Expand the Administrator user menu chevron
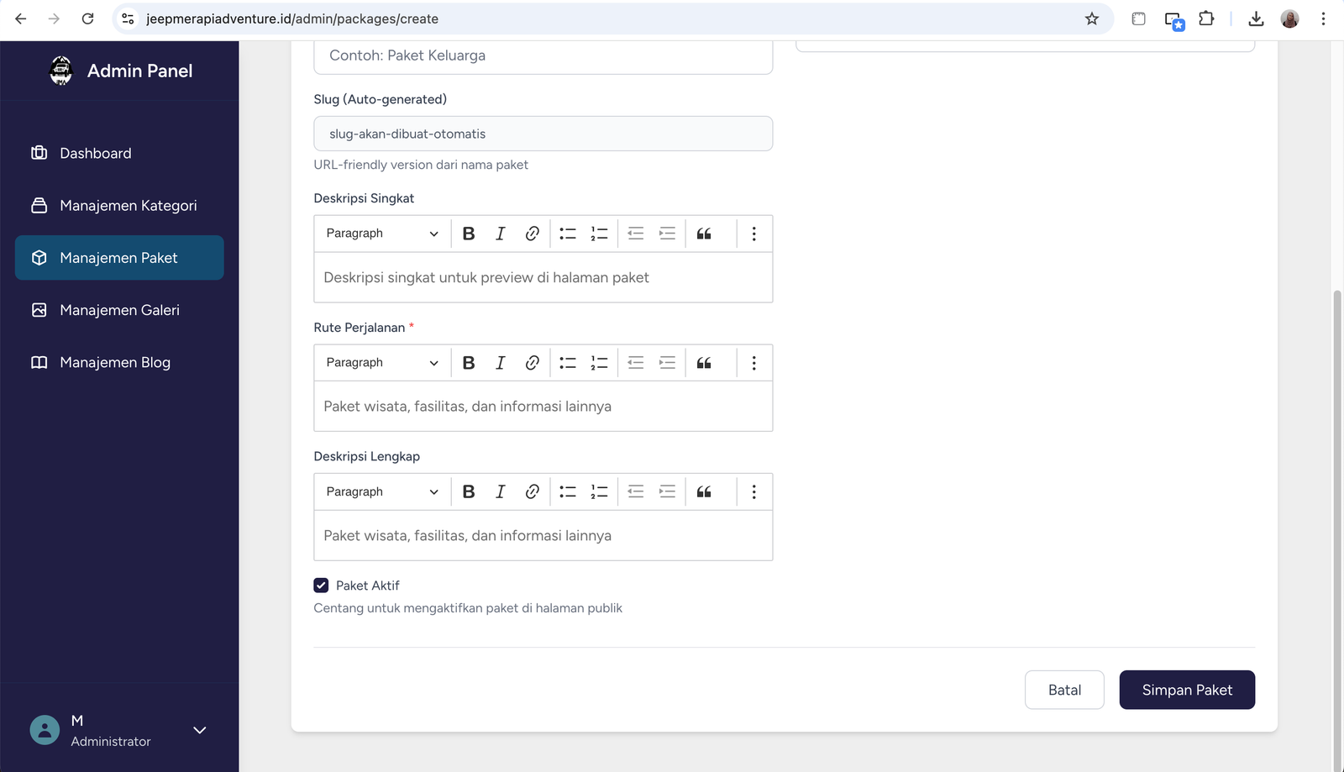This screenshot has height=772, width=1344. click(x=200, y=730)
